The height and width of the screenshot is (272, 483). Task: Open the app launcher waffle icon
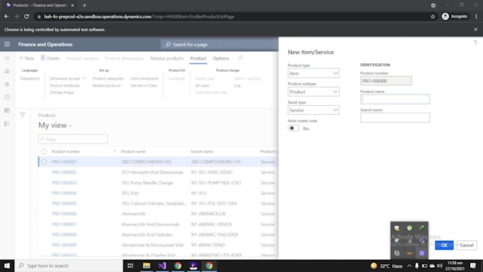pyautogui.click(x=7, y=44)
